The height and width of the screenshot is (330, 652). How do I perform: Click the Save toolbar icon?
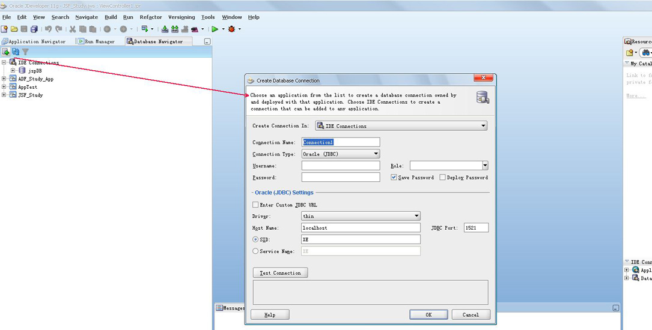coord(24,29)
